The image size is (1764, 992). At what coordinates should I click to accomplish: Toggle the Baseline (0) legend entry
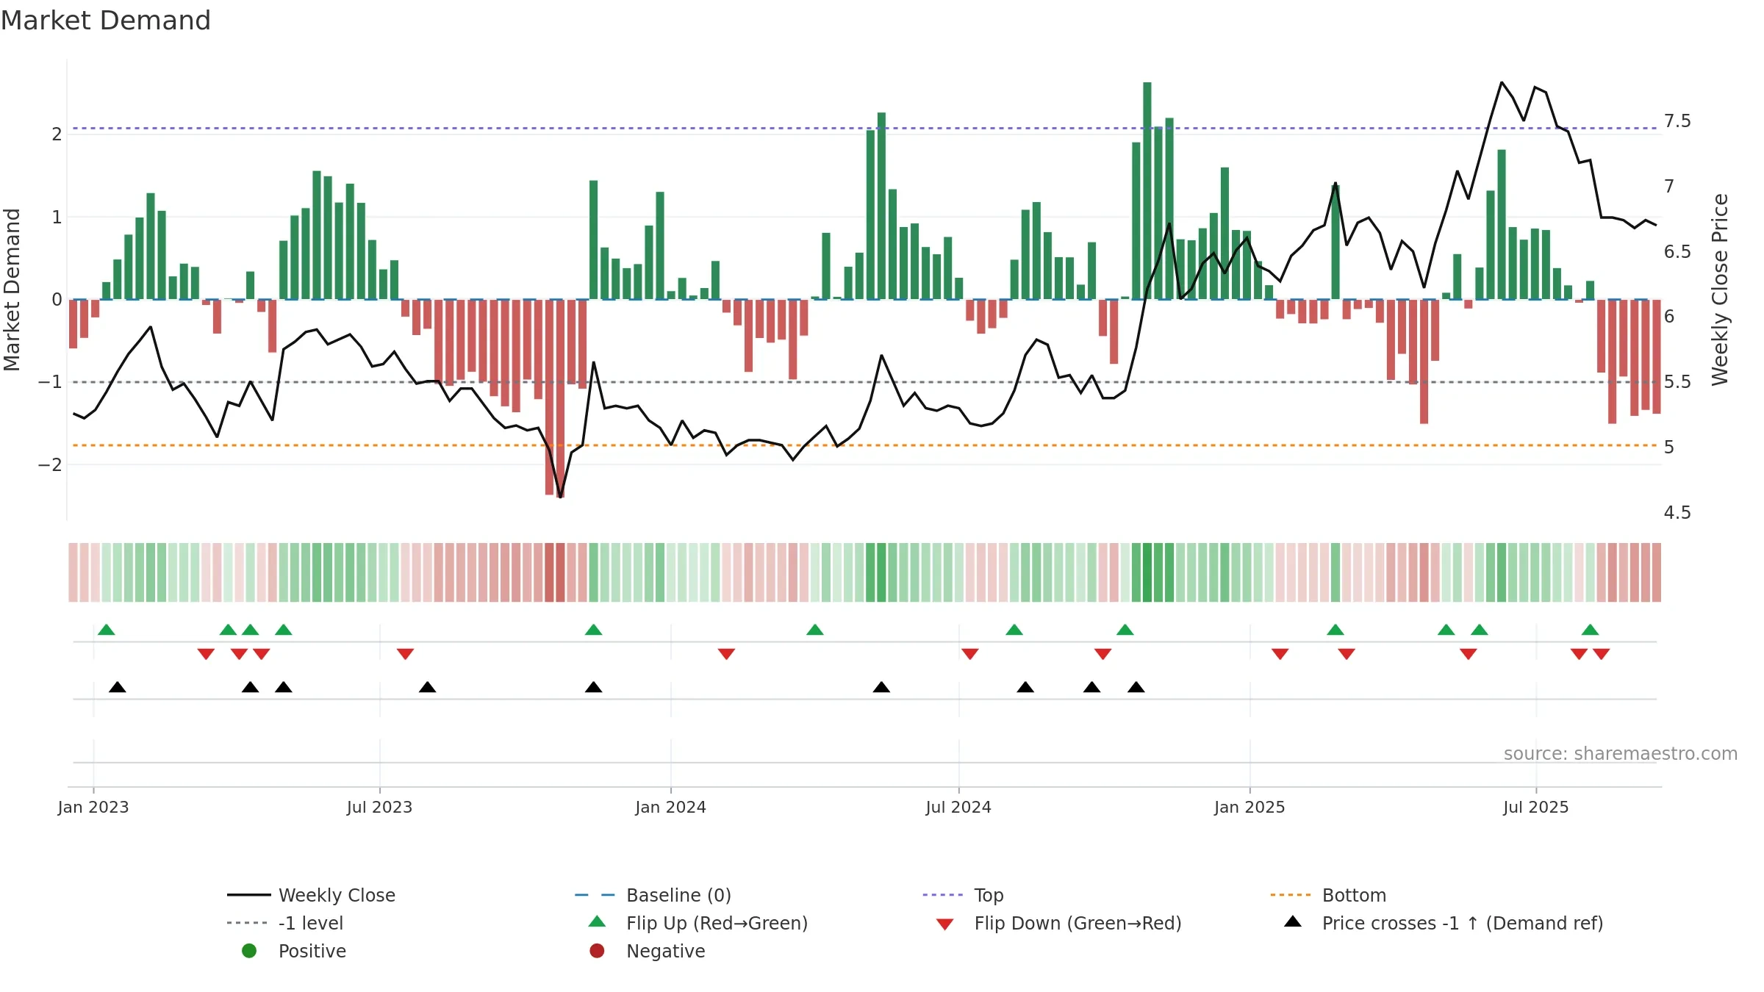pos(653,895)
